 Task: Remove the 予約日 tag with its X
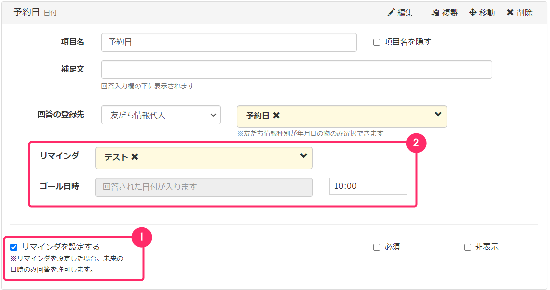(276, 115)
